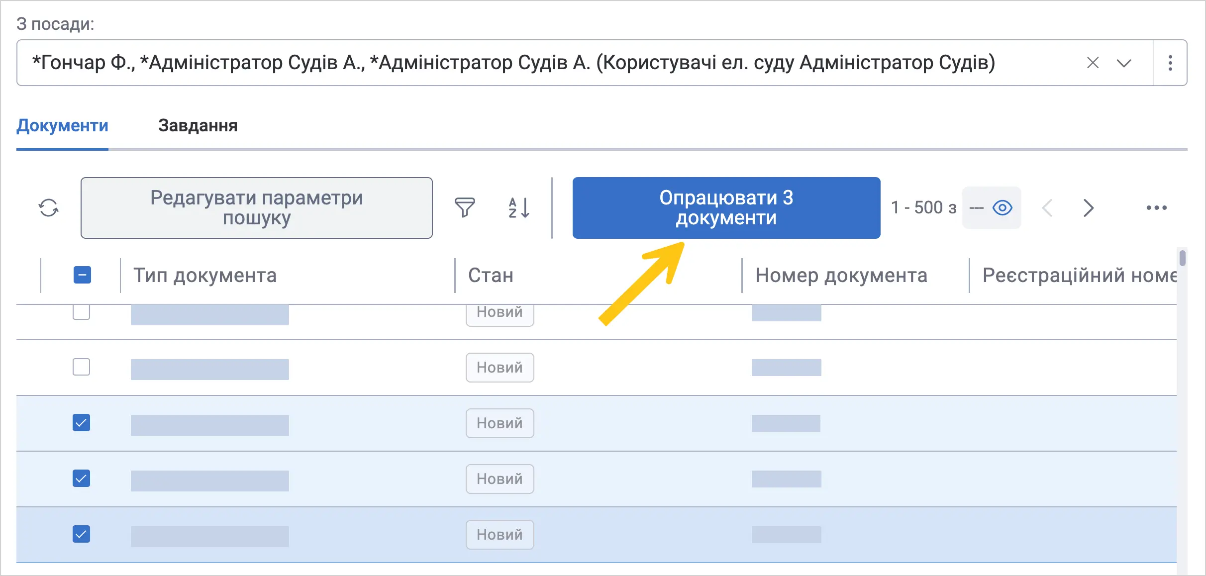Sort by Стан column header
The image size is (1206, 576).
tap(491, 275)
